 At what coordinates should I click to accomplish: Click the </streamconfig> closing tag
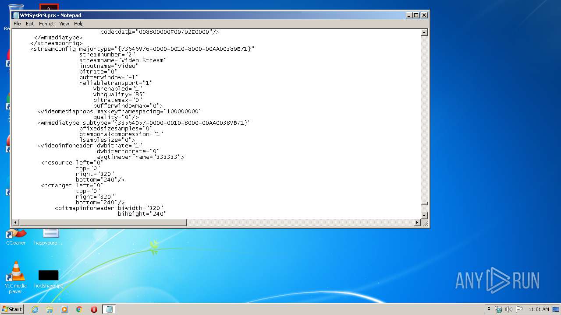point(56,43)
